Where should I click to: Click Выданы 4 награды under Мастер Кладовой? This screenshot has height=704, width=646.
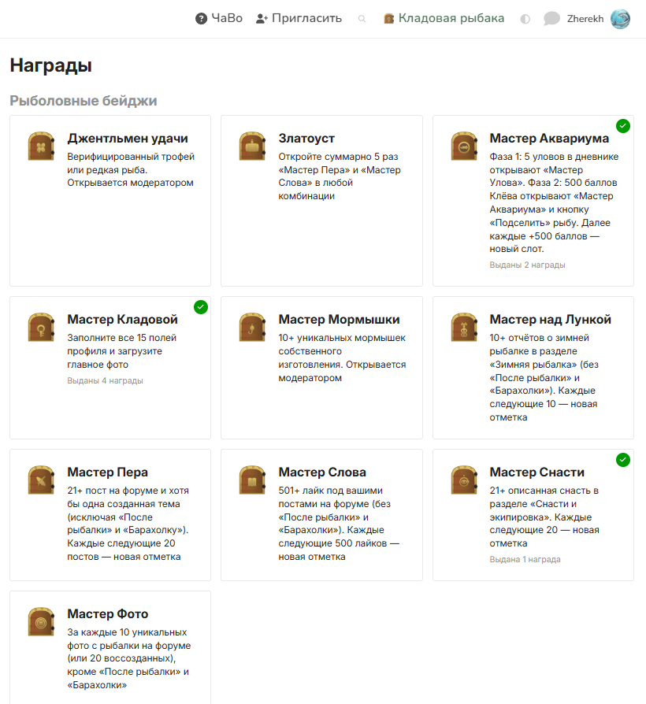(105, 380)
